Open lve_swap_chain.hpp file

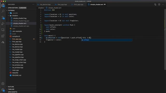point(19,62)
